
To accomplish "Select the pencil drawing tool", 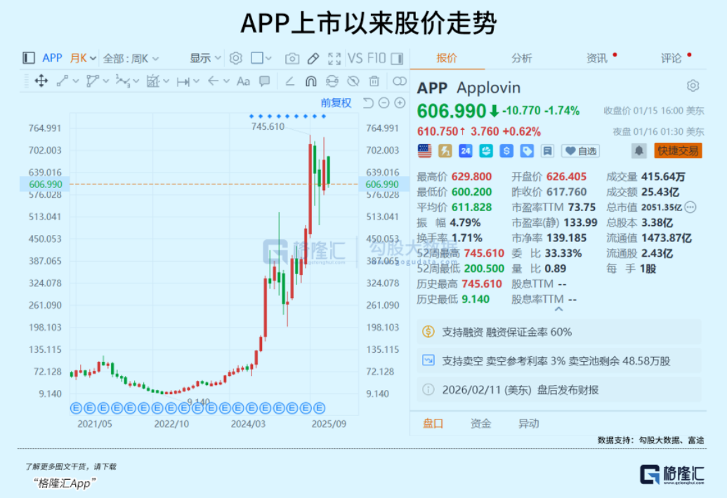I will coord(313,58).
